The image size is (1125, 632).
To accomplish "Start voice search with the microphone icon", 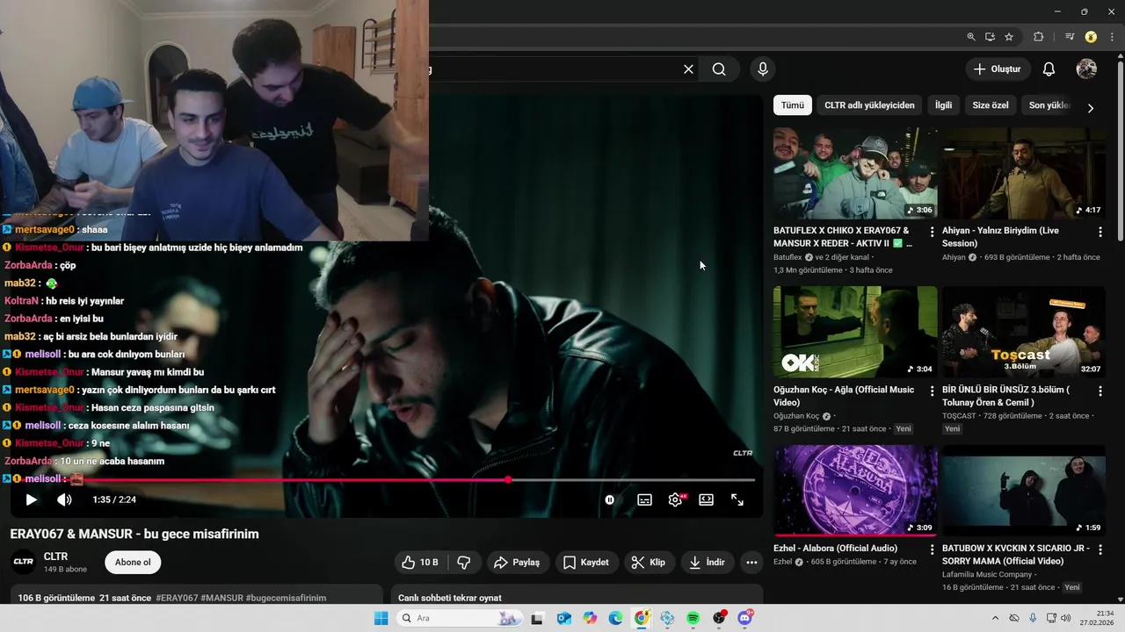I will pos(763,69).
